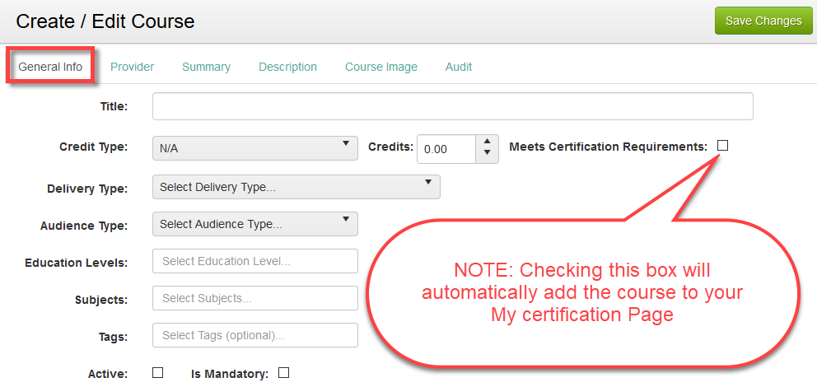The width and height of the screenshot is (817, 387).
Task: Tick the Is Mandatory checkbox
Action: pos(283,373)
